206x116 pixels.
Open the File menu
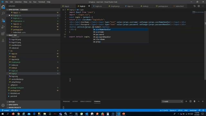click(x=7, y=2)
